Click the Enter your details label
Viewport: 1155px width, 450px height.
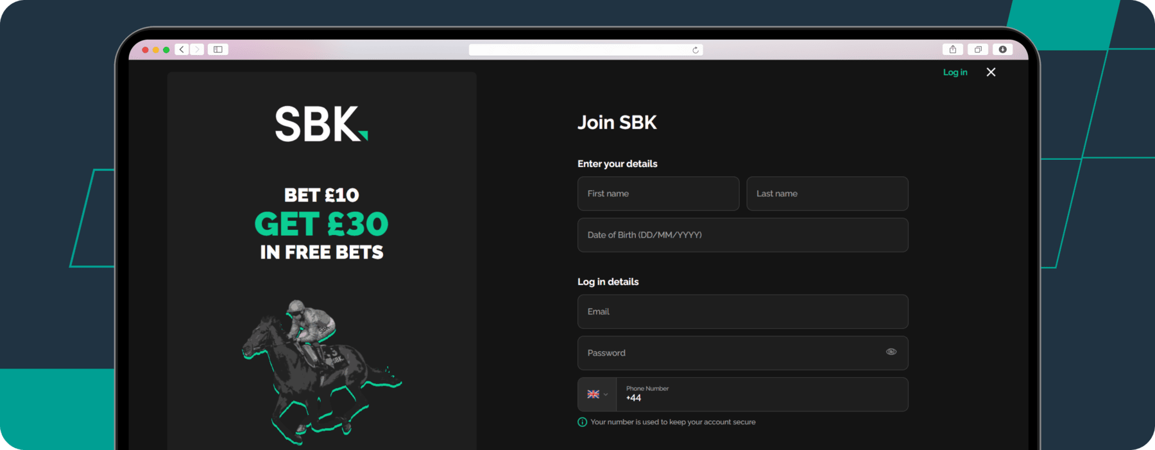617,164
